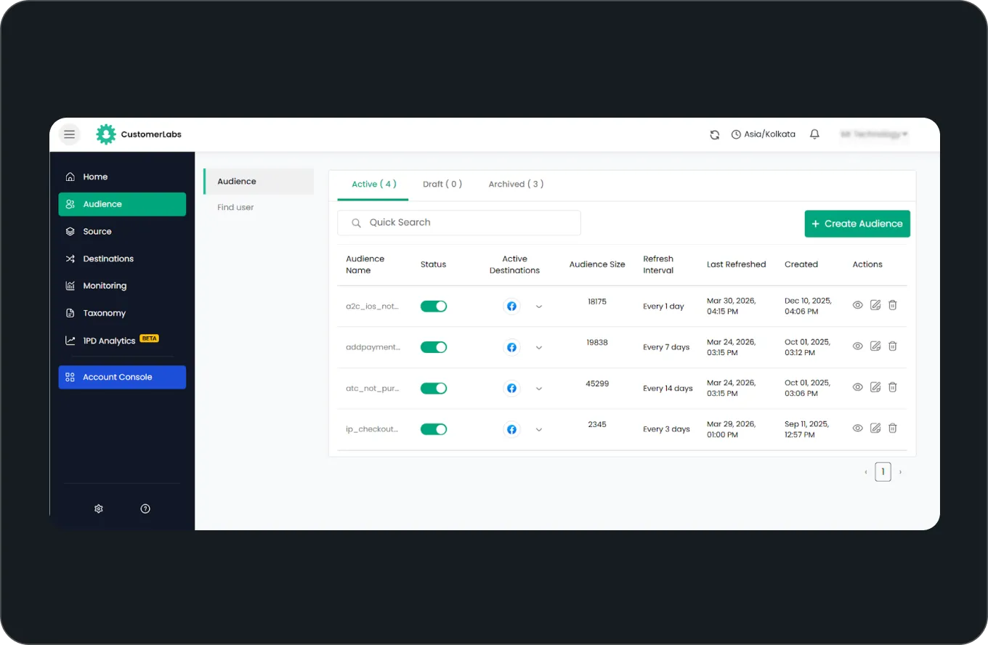The height and width of the screenshot is (645, 988).
Task: Go to pagination page 1
Action: pos(883,472)
